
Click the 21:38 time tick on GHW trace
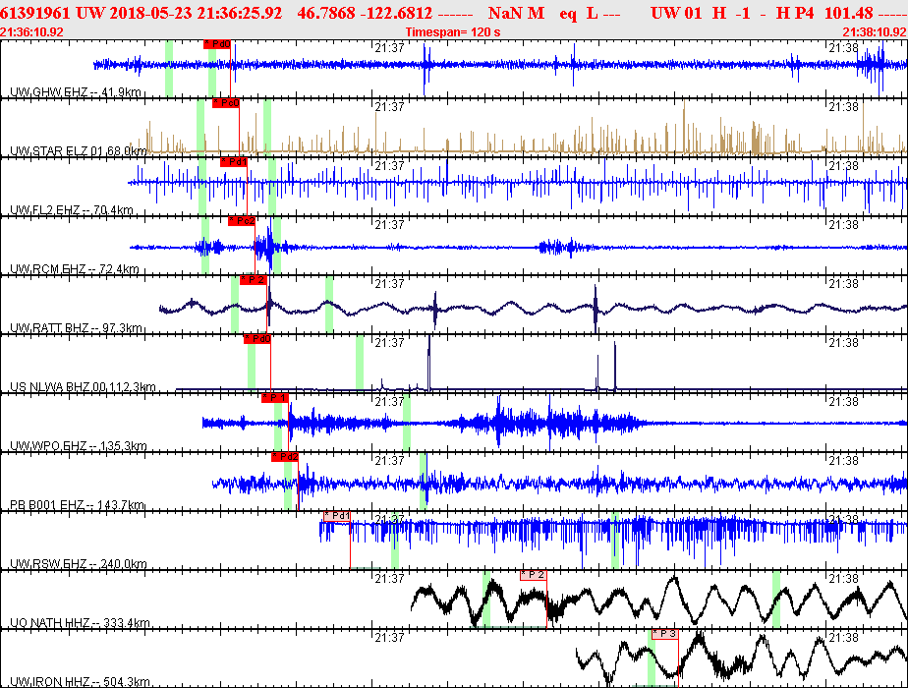tap(843, 48)
